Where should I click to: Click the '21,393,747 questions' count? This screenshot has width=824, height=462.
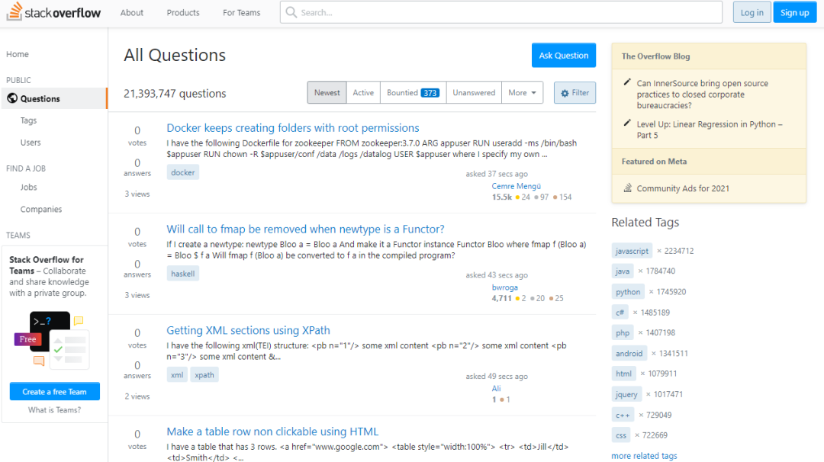click(175, 94)
